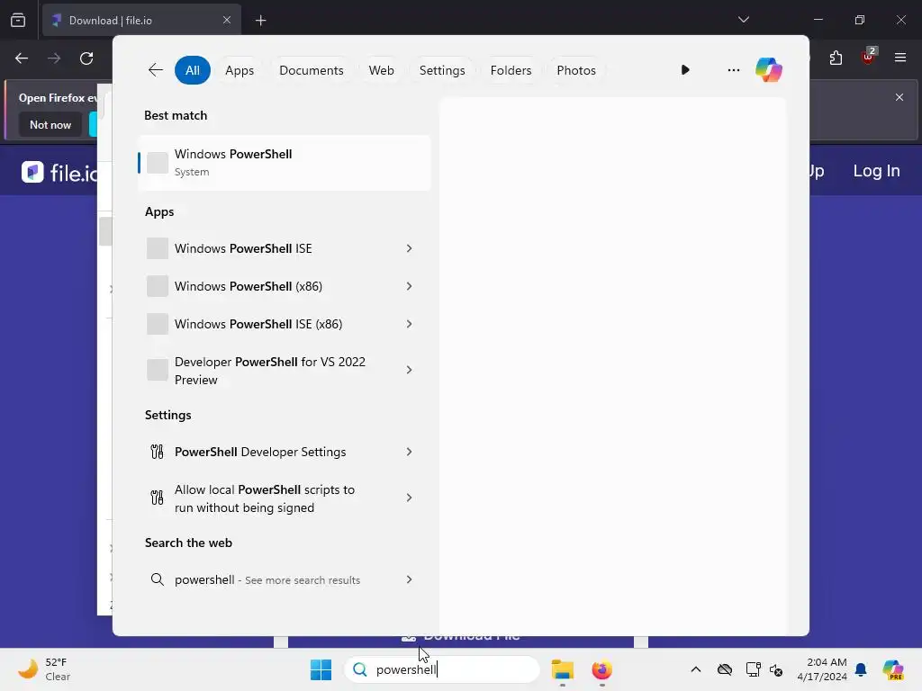Expand Developer PowerShell for VS 2022 chevron
Screen dimensions: 922x691
[410, 370]
